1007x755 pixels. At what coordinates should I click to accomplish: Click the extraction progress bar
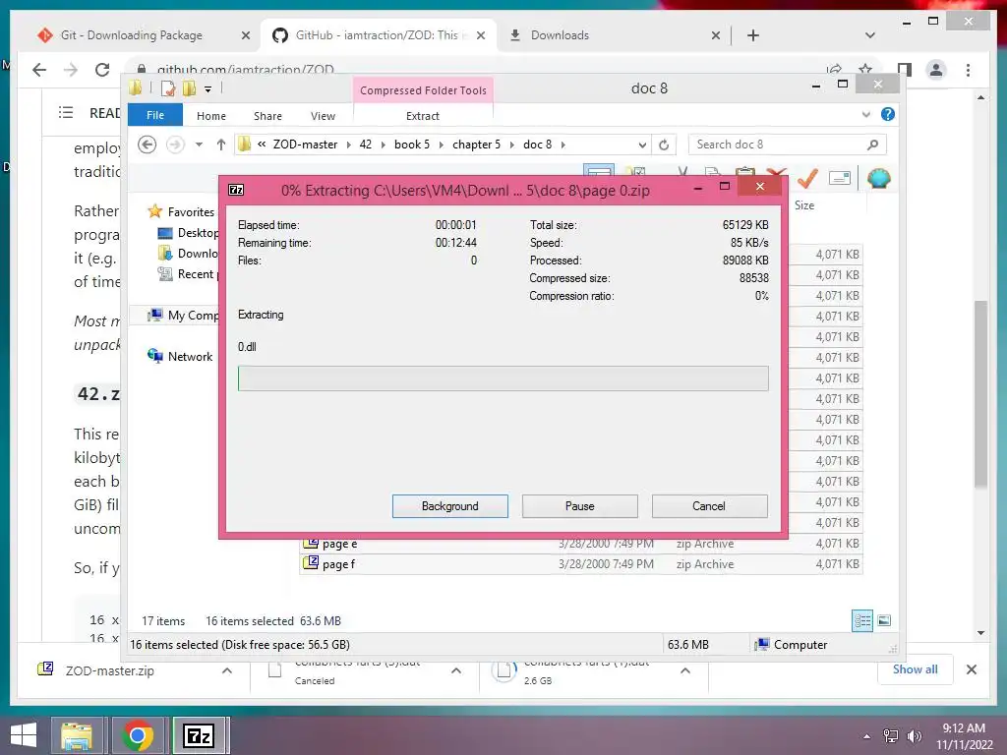point(503,378)
